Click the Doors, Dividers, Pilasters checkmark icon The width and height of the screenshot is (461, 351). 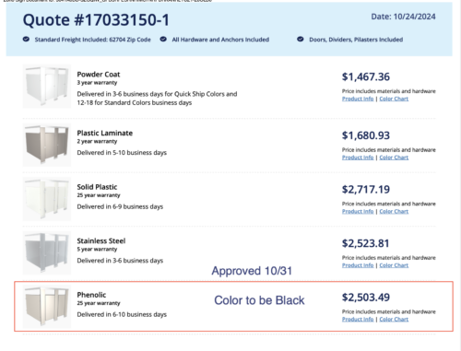tap(301, 39)
